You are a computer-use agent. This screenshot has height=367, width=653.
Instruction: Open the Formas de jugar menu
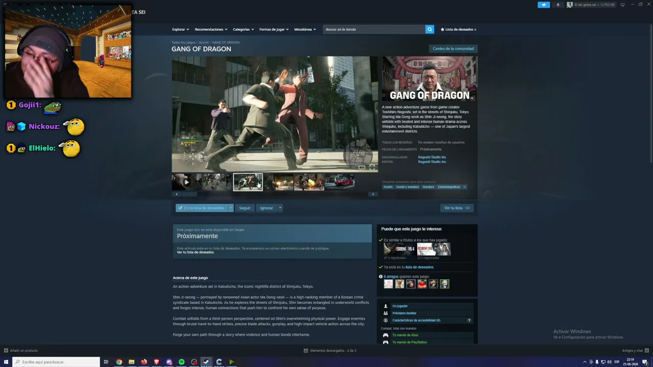point(274,30)
